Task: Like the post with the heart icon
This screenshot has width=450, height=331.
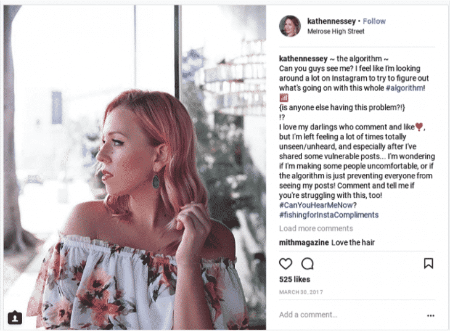Action: coord(285,264)
